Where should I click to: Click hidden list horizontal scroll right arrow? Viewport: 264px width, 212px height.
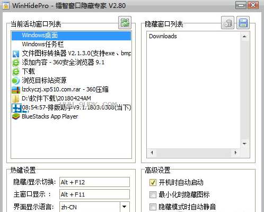(235, 152)
